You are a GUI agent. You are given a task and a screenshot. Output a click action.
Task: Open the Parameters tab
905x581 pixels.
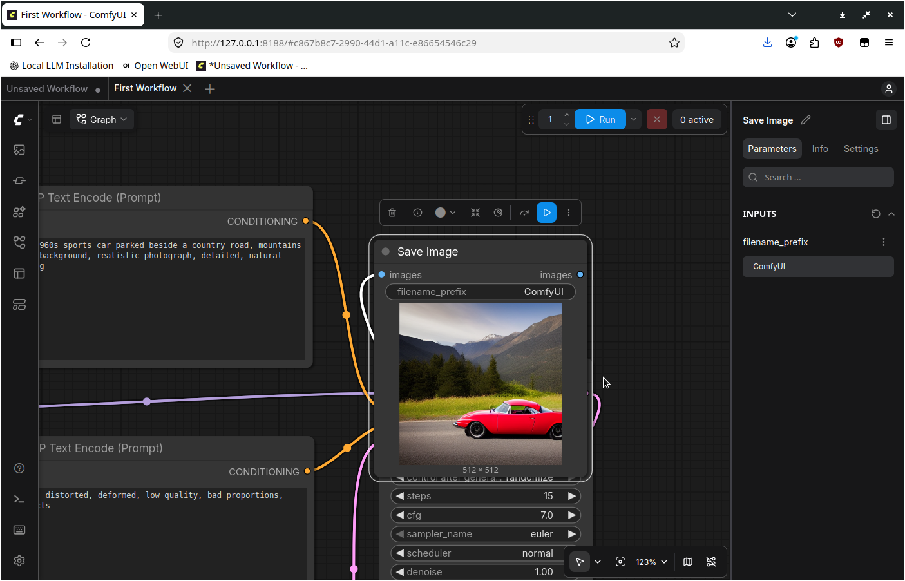pos(772,149)
